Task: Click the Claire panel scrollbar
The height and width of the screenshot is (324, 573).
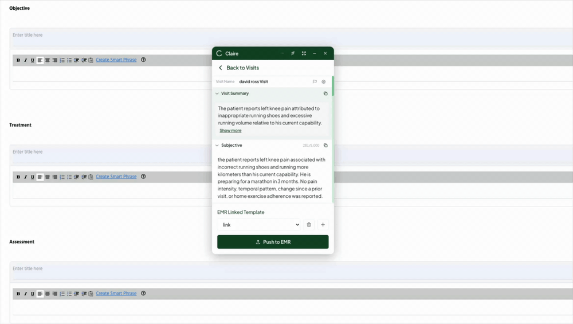Action: coord(332,86)
